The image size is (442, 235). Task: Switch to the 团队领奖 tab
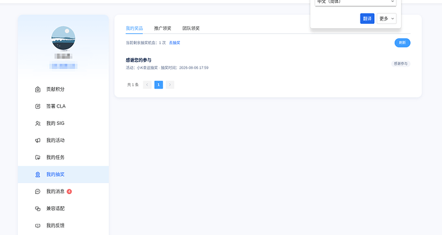(191, 28)
